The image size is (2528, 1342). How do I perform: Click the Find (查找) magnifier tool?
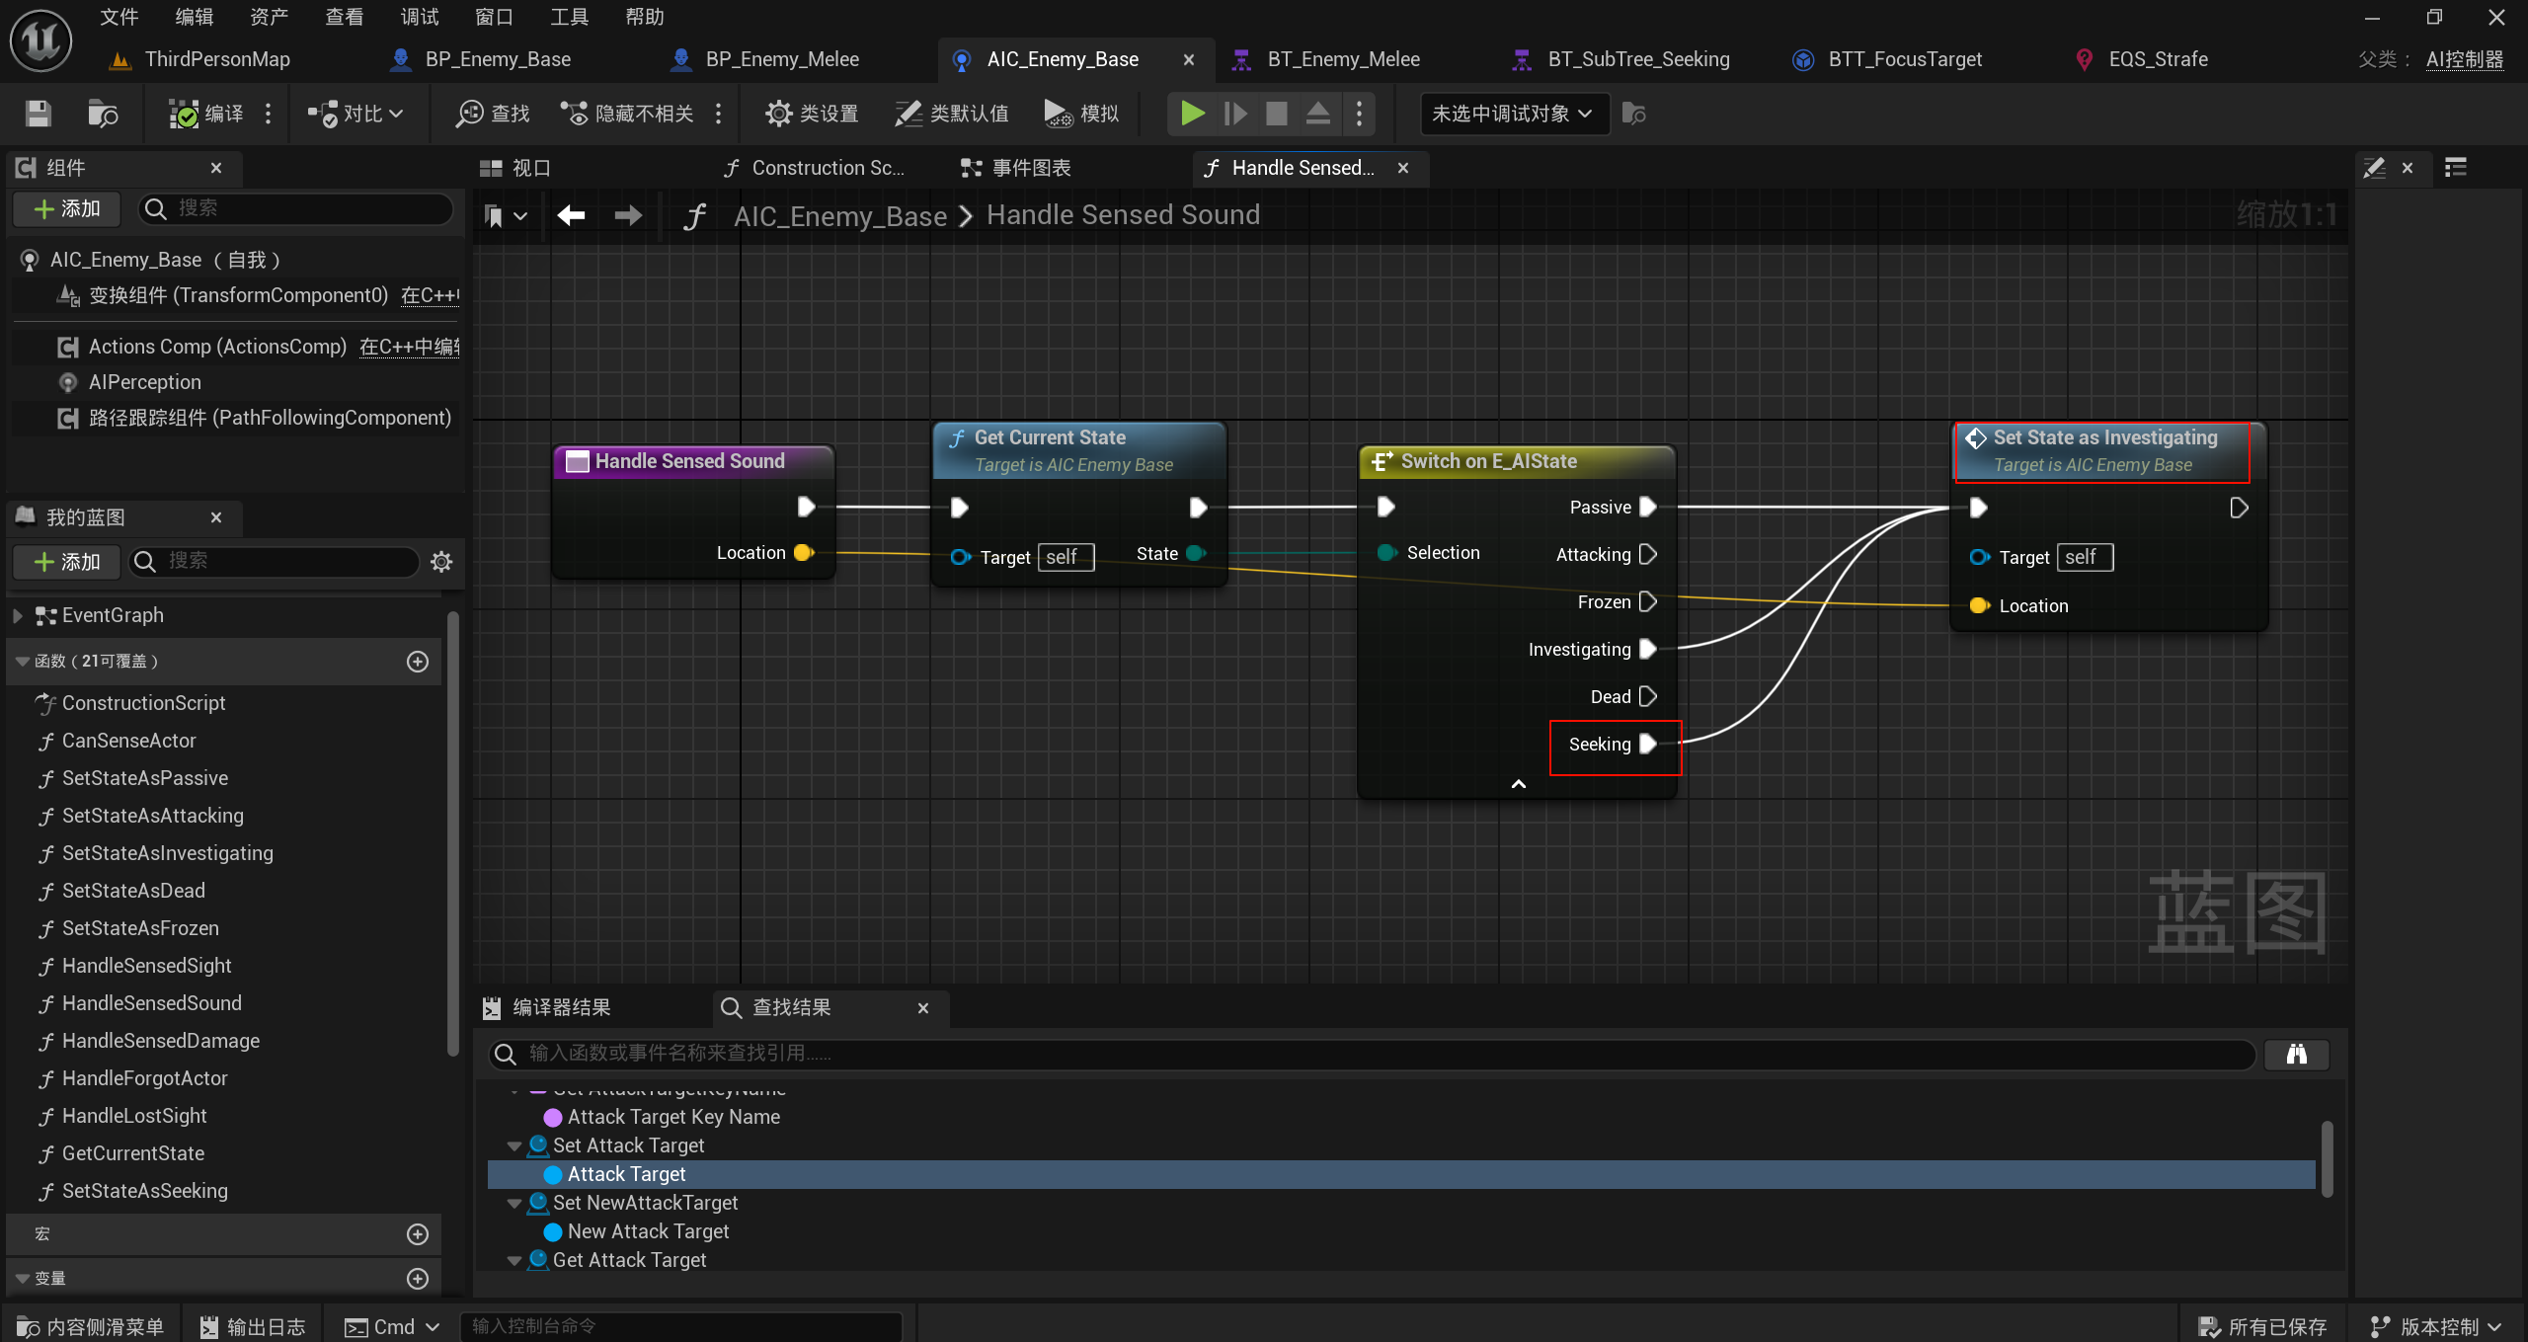(x=493, y=114)
